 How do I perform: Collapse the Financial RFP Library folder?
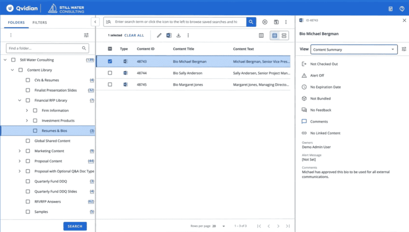20,100
